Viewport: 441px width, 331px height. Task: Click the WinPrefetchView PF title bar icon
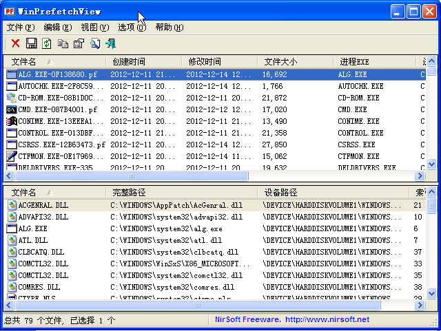pos(10,12)
